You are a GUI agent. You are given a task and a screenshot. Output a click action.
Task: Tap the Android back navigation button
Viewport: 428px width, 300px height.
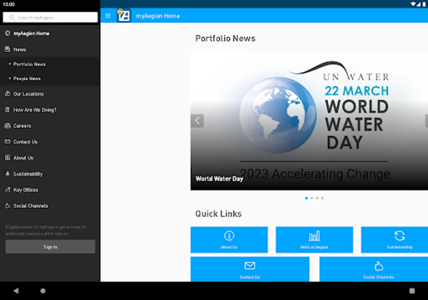pyautogui.click(x=16, y=291)
